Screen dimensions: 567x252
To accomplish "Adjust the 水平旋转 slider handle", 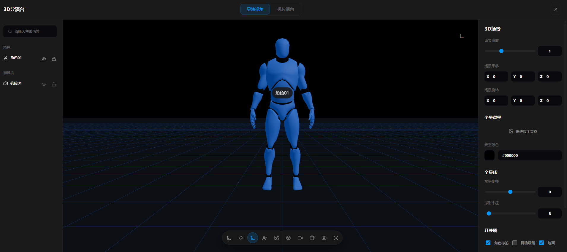I will coord(510,192).
